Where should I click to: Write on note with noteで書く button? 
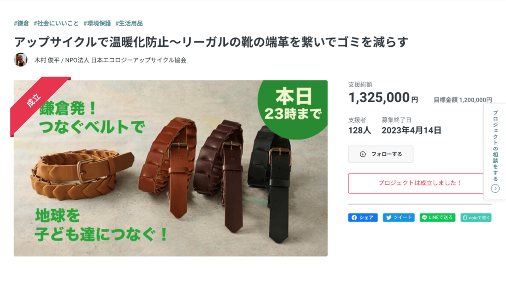pos(476,217)
